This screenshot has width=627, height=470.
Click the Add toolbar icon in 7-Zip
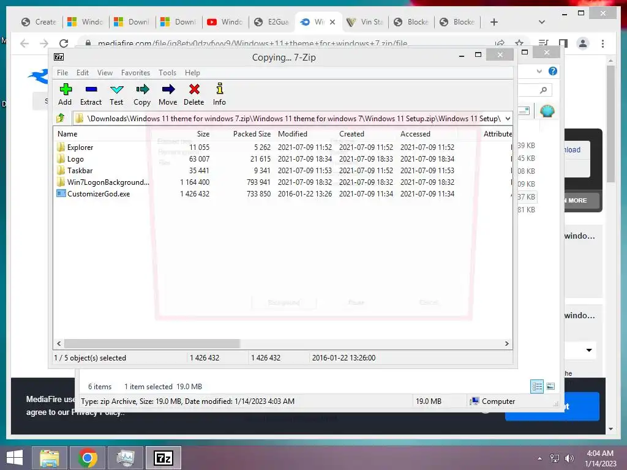(x=65, y=95)
